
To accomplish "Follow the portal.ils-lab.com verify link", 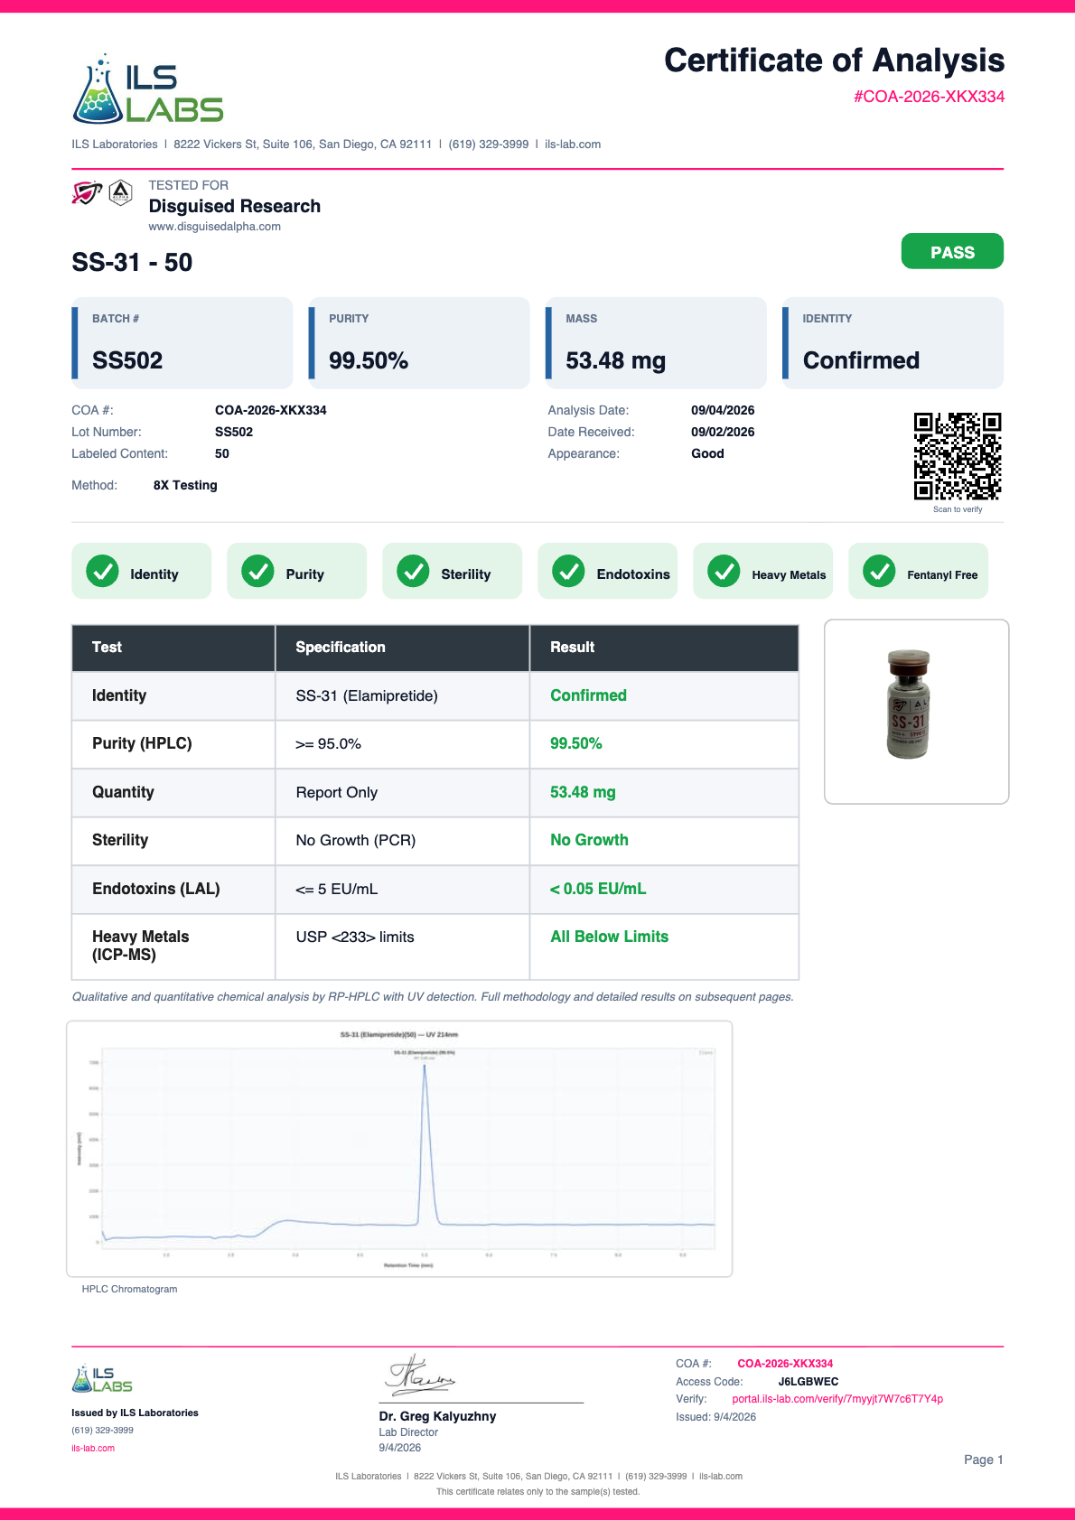I will pos(837,1399).
